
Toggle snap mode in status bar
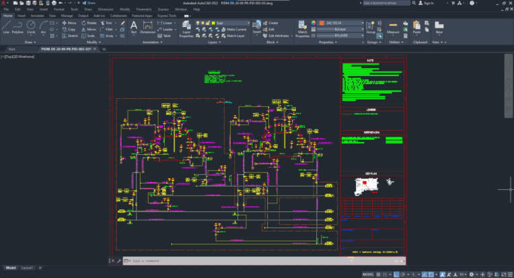pos(385,275)
